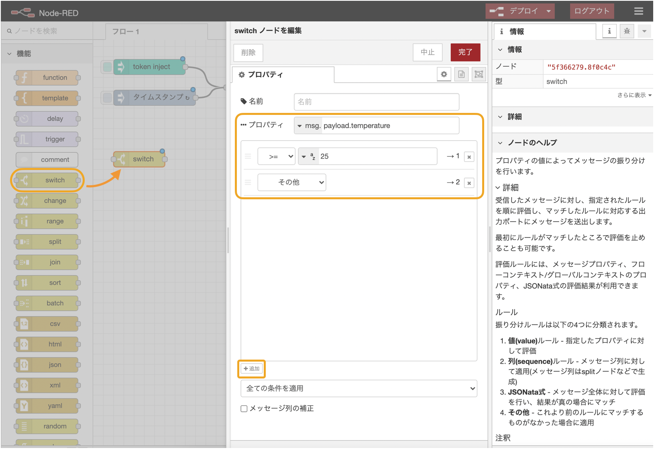
Task: Grab the reorder handle of rule 1
Action: point(248,156)
